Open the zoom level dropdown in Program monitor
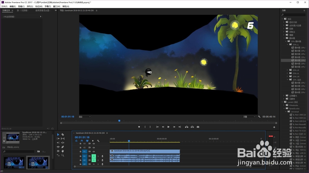Screen dimensions: 309x173 tap(85, 117)
